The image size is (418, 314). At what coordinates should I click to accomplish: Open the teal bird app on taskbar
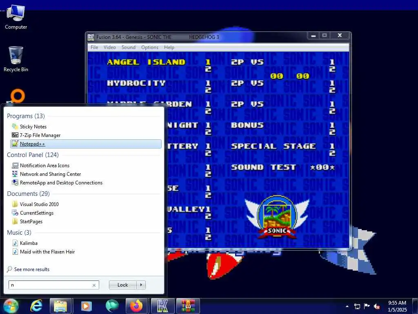click(112, 306)
